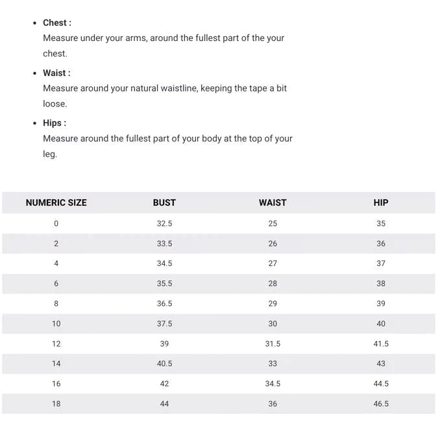The image size is (436, 427).
Task: Select the numeric size 18 row label
Action: (56, 404)
